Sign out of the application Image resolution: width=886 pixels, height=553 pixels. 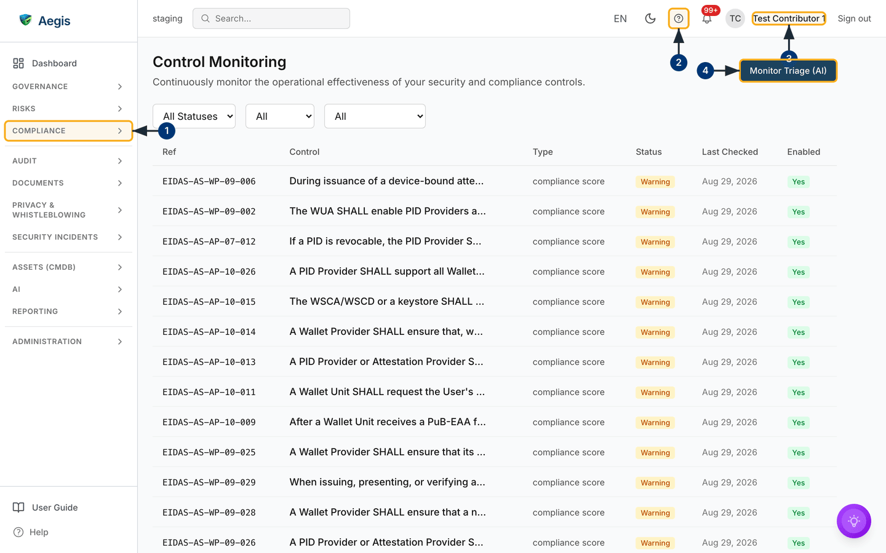854,18
